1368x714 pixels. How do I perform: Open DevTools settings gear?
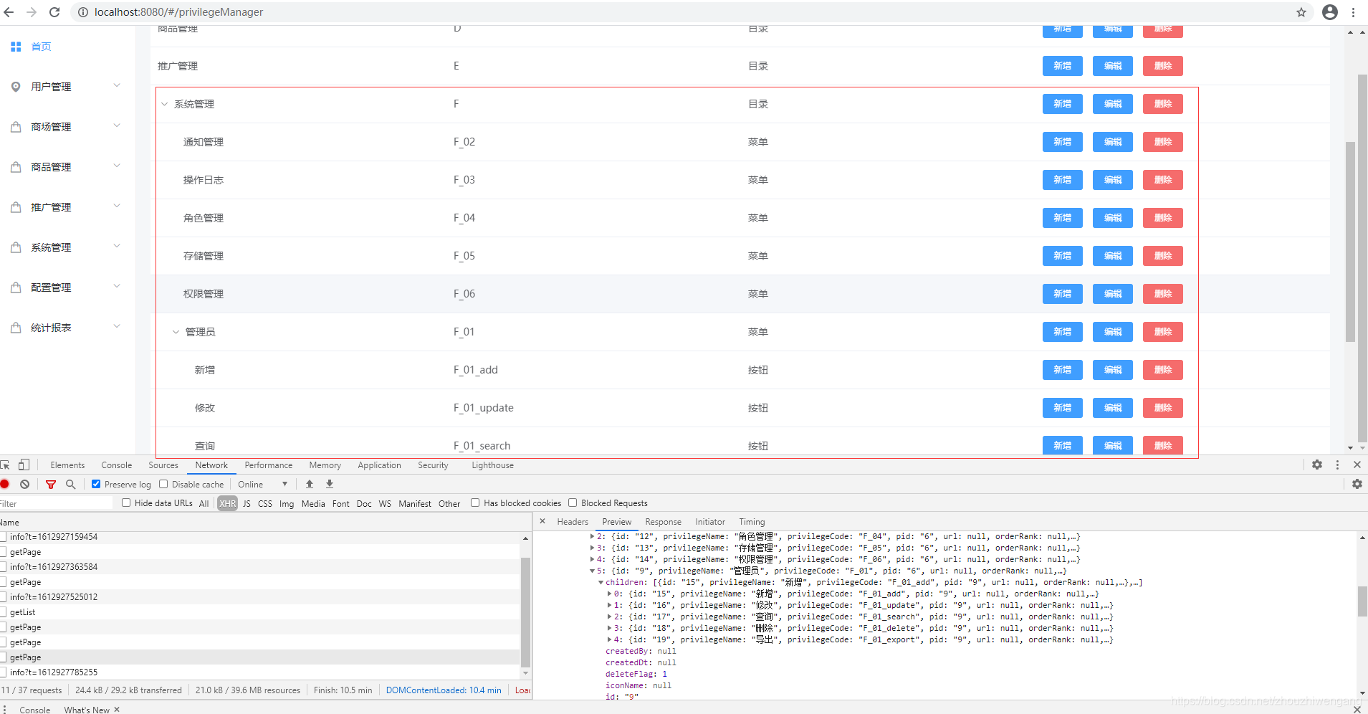[1317, 465]
